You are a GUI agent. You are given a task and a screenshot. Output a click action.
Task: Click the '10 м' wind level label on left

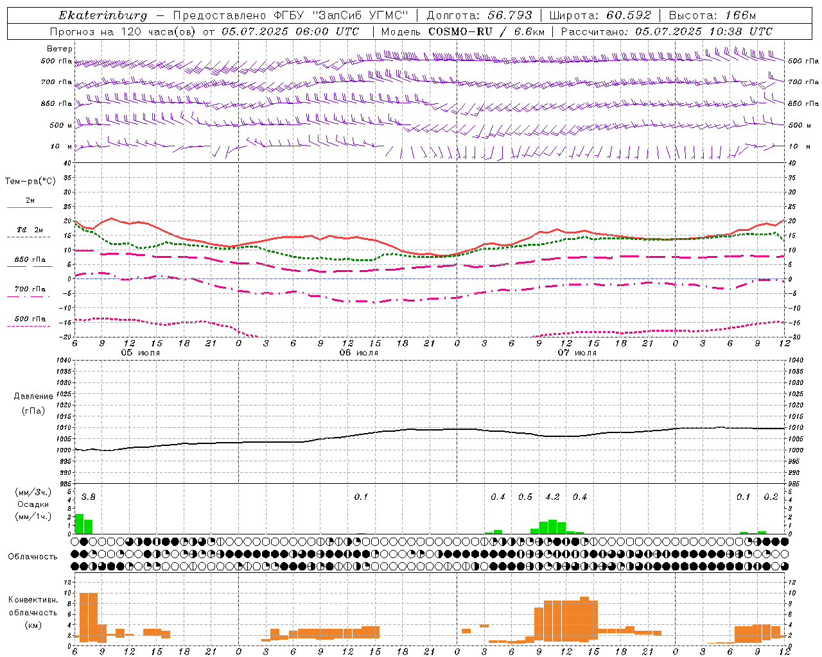[x=62, y=146]
